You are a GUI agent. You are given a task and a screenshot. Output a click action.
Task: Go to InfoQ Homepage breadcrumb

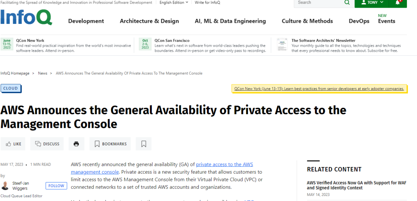click(15, 73)
